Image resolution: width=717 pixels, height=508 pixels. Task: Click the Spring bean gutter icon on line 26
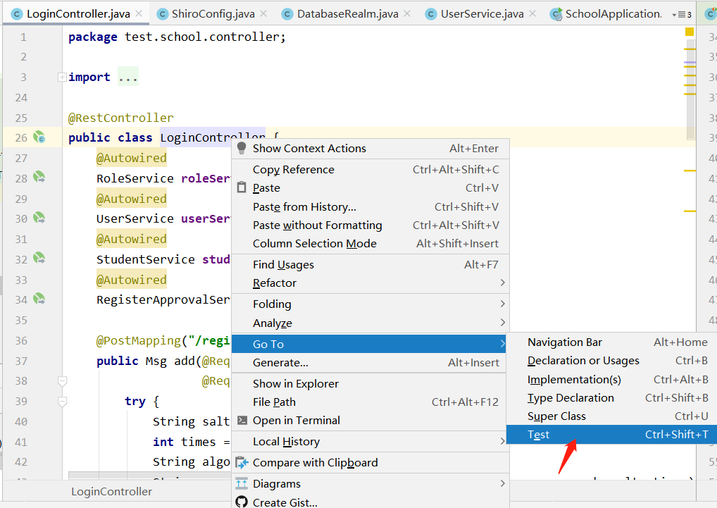[x=39, y=137]
